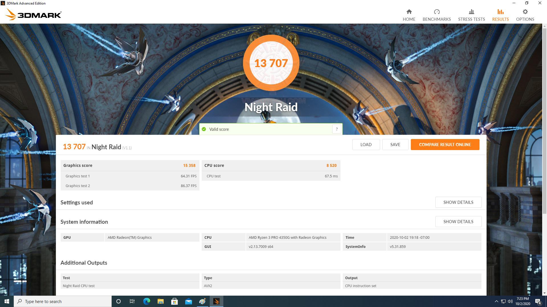Click Compare Result Online button

[445, 145]
